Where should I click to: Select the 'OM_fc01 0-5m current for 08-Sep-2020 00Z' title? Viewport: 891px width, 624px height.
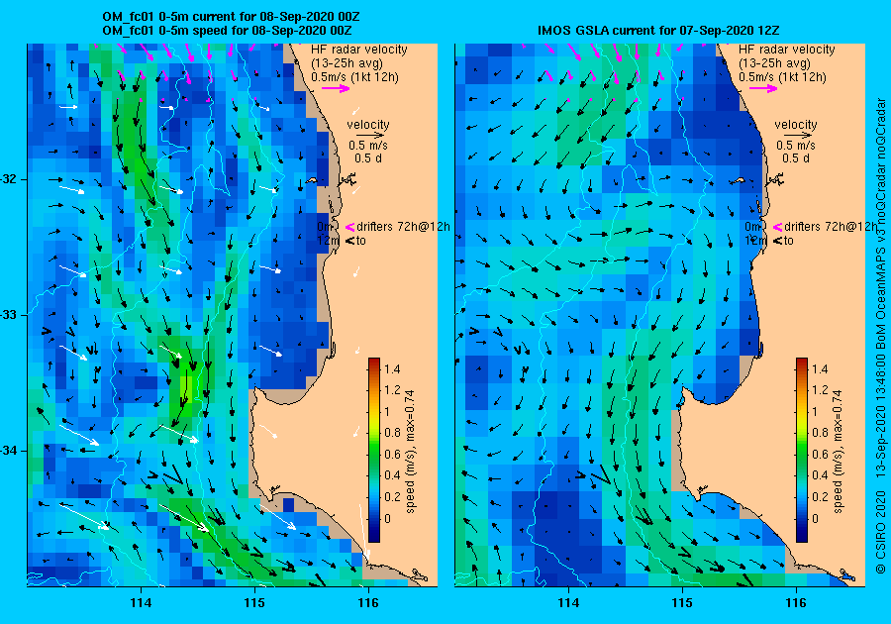pyautogui.click(x=231, y=17)
